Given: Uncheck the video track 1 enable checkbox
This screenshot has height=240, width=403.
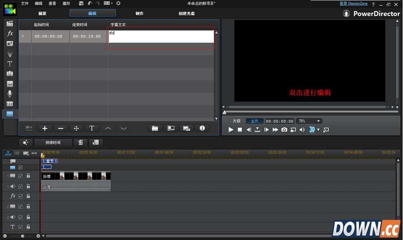Looking at the screenshot, I should click(21, 176).
